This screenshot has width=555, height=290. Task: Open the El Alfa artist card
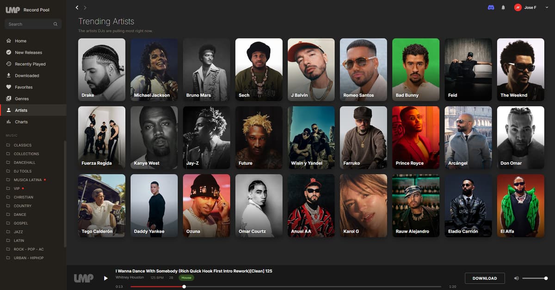point(521,205)
